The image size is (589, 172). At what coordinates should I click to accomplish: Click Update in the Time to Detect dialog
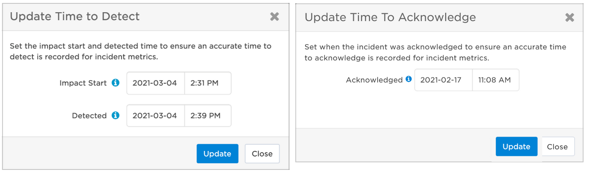tap(217, 154)
